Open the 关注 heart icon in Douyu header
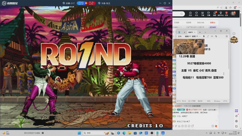The image size is (242, 136). [x=196, y=14]
